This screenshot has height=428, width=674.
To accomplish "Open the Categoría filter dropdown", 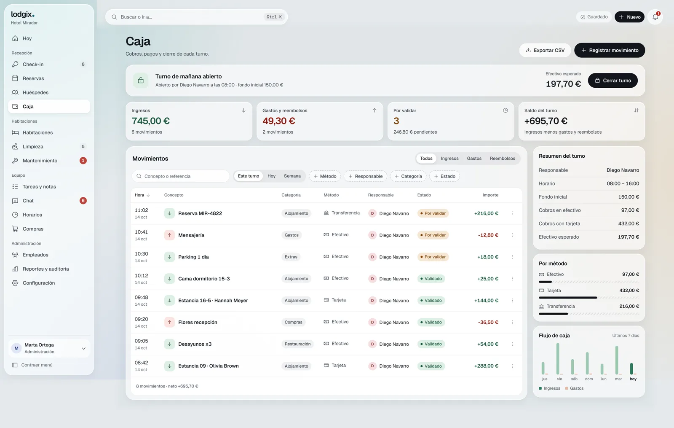I will (408, 176).
